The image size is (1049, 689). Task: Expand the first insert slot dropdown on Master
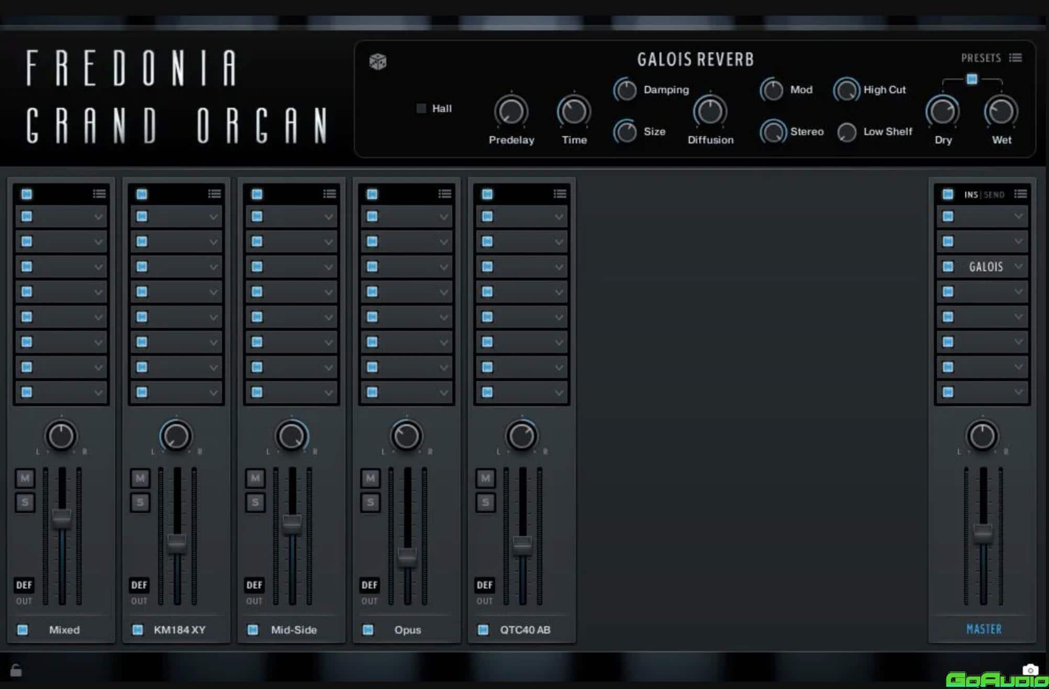pyautogui.click(x=1019, y=216)
